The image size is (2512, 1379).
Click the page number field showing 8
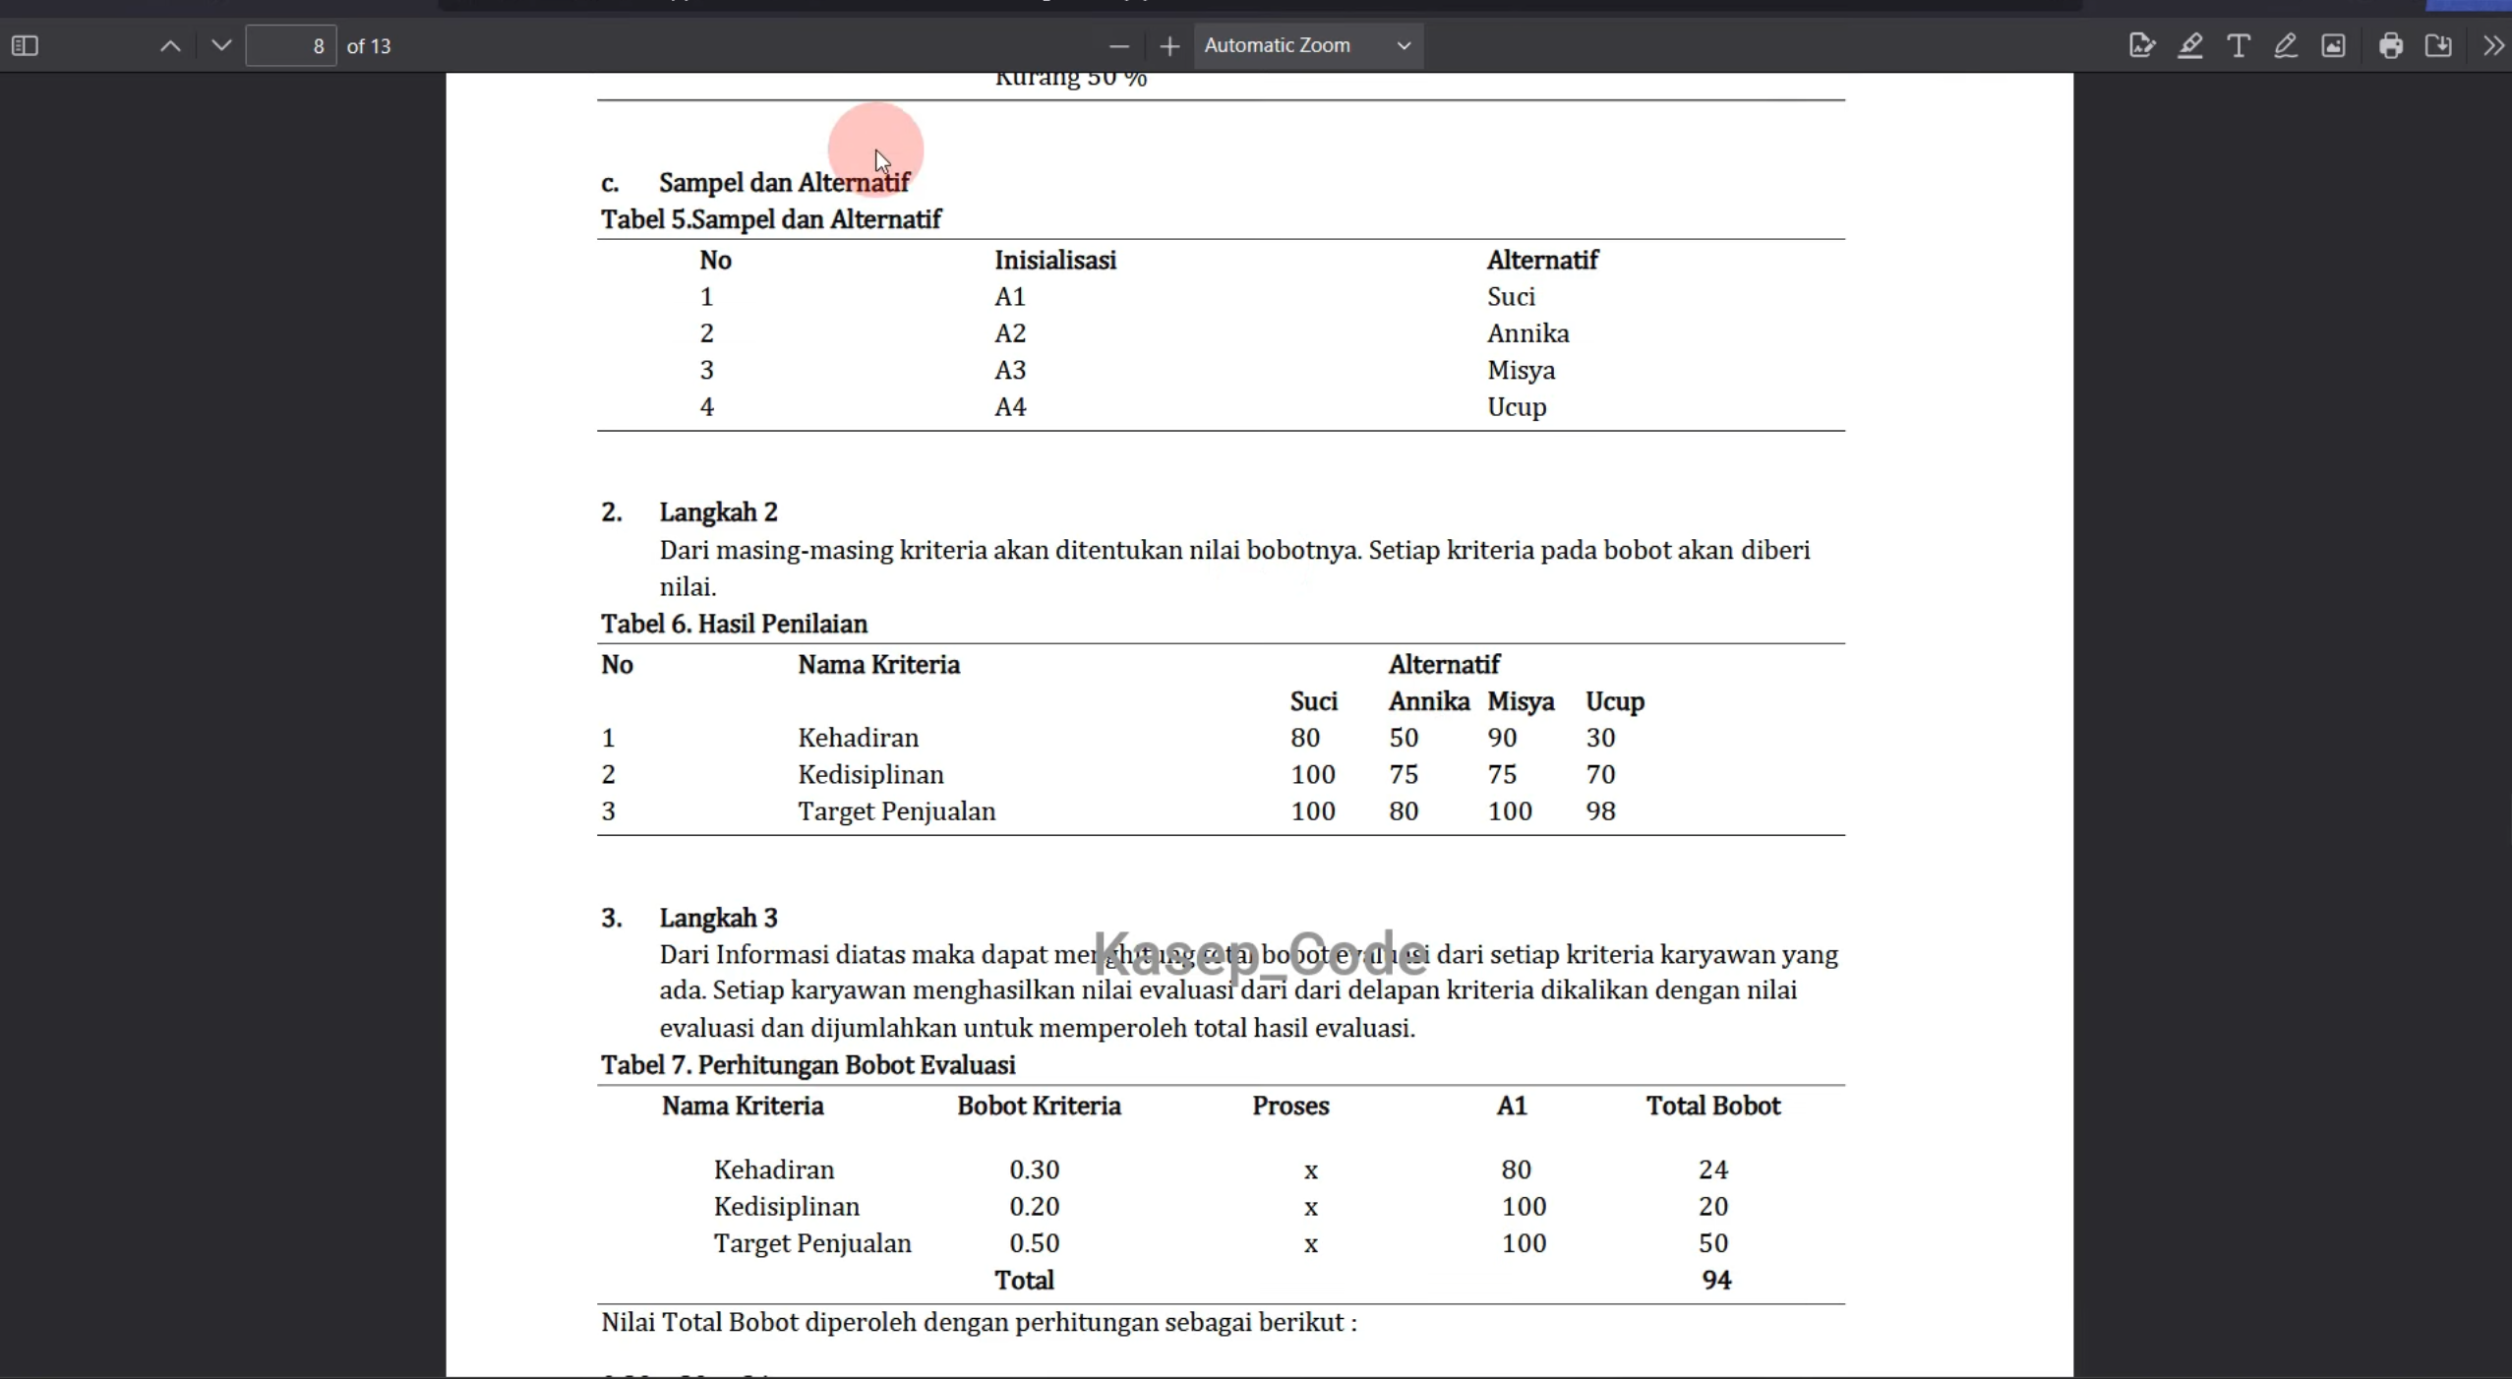click(x=291, y=45)
